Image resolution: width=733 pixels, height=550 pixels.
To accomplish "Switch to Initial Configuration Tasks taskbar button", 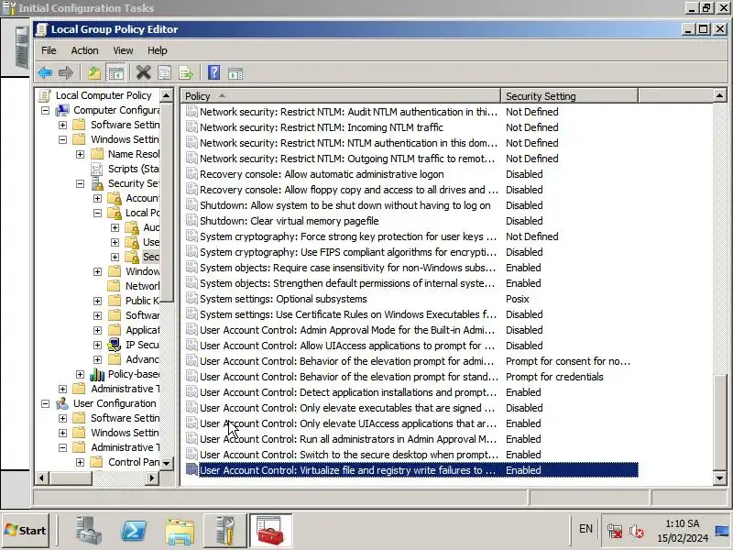I will (x=225, y=531).
